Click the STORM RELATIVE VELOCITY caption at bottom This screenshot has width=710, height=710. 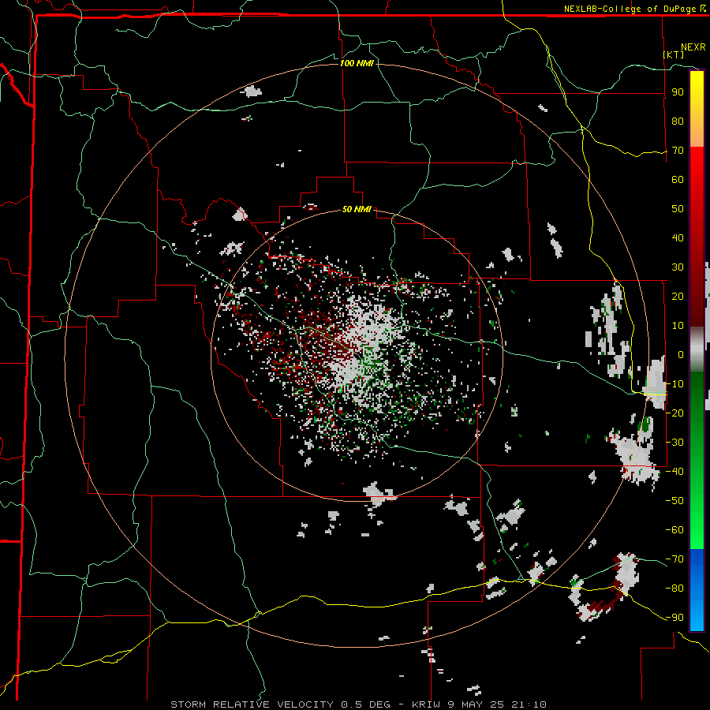point(358,704)
